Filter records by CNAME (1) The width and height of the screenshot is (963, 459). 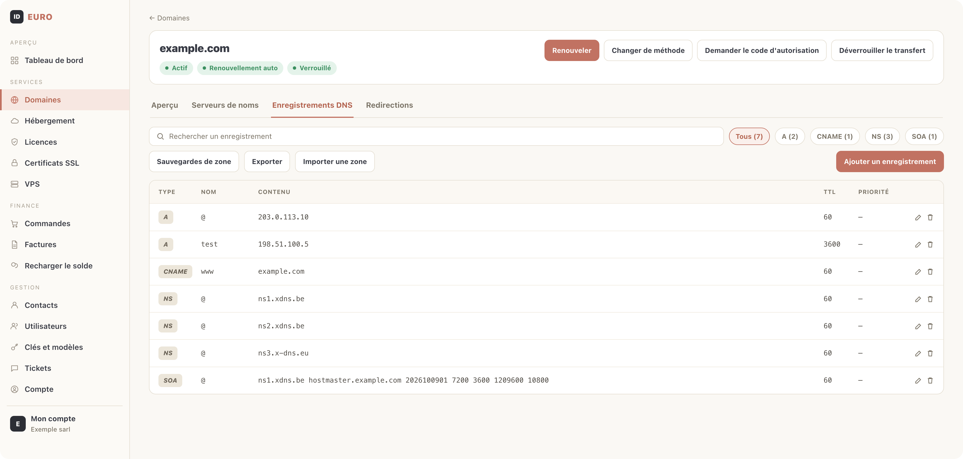coord(835,136)
